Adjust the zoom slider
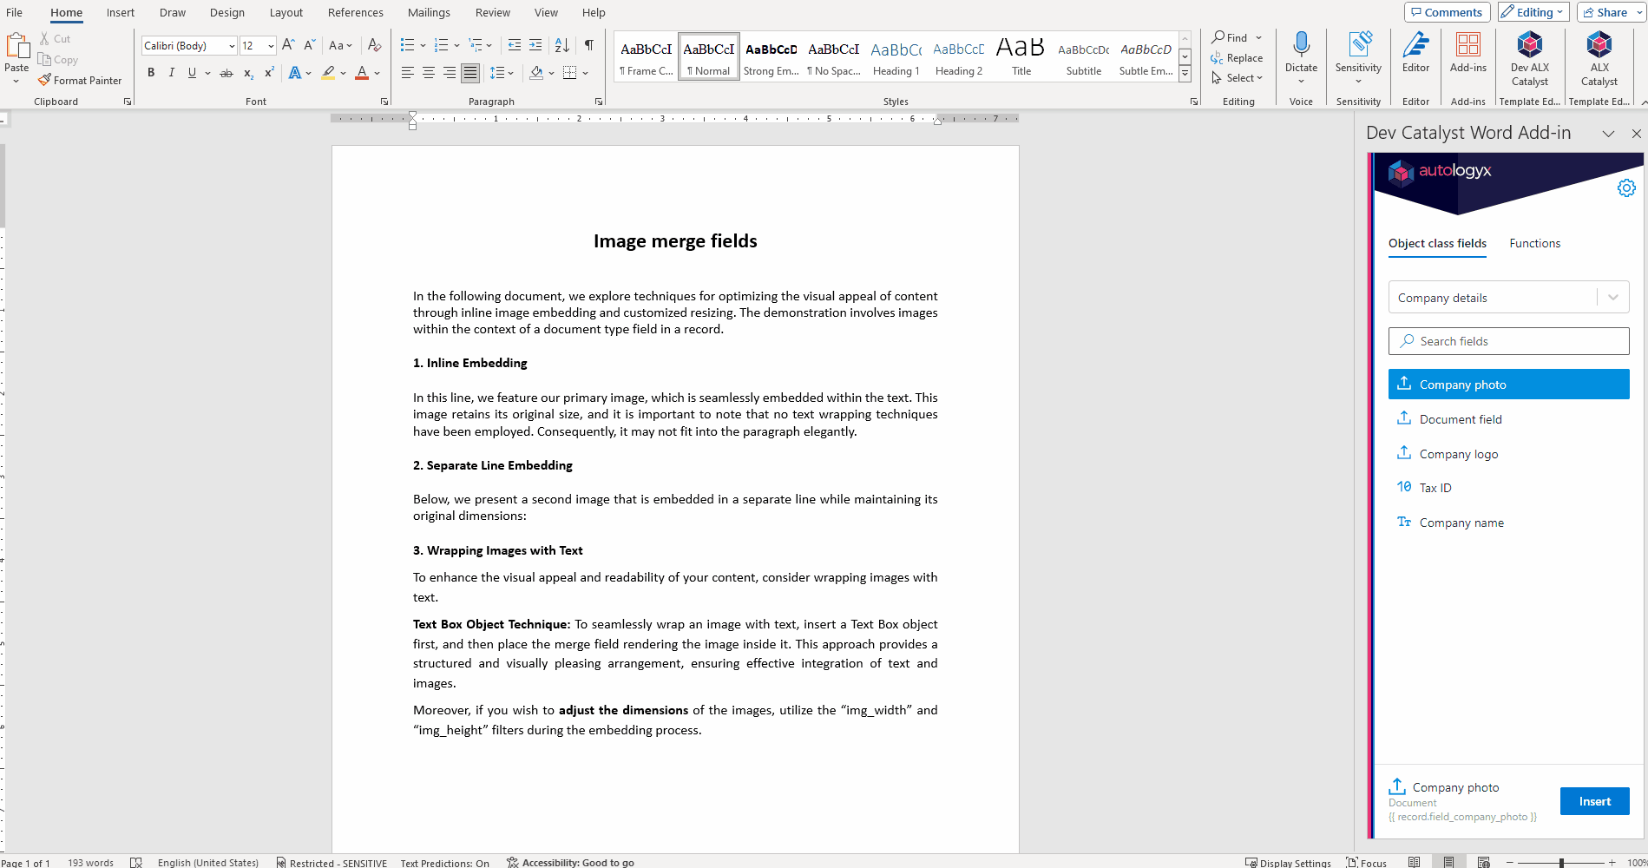 pos(1560,863)
